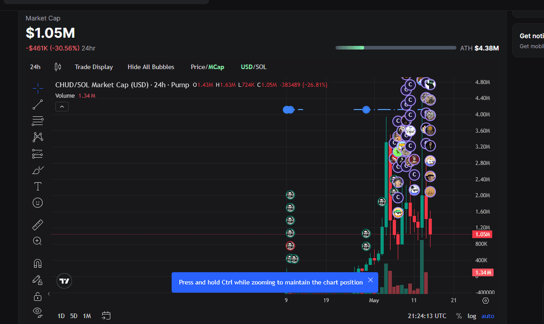Set chart range to 1D

click(61, 316)
